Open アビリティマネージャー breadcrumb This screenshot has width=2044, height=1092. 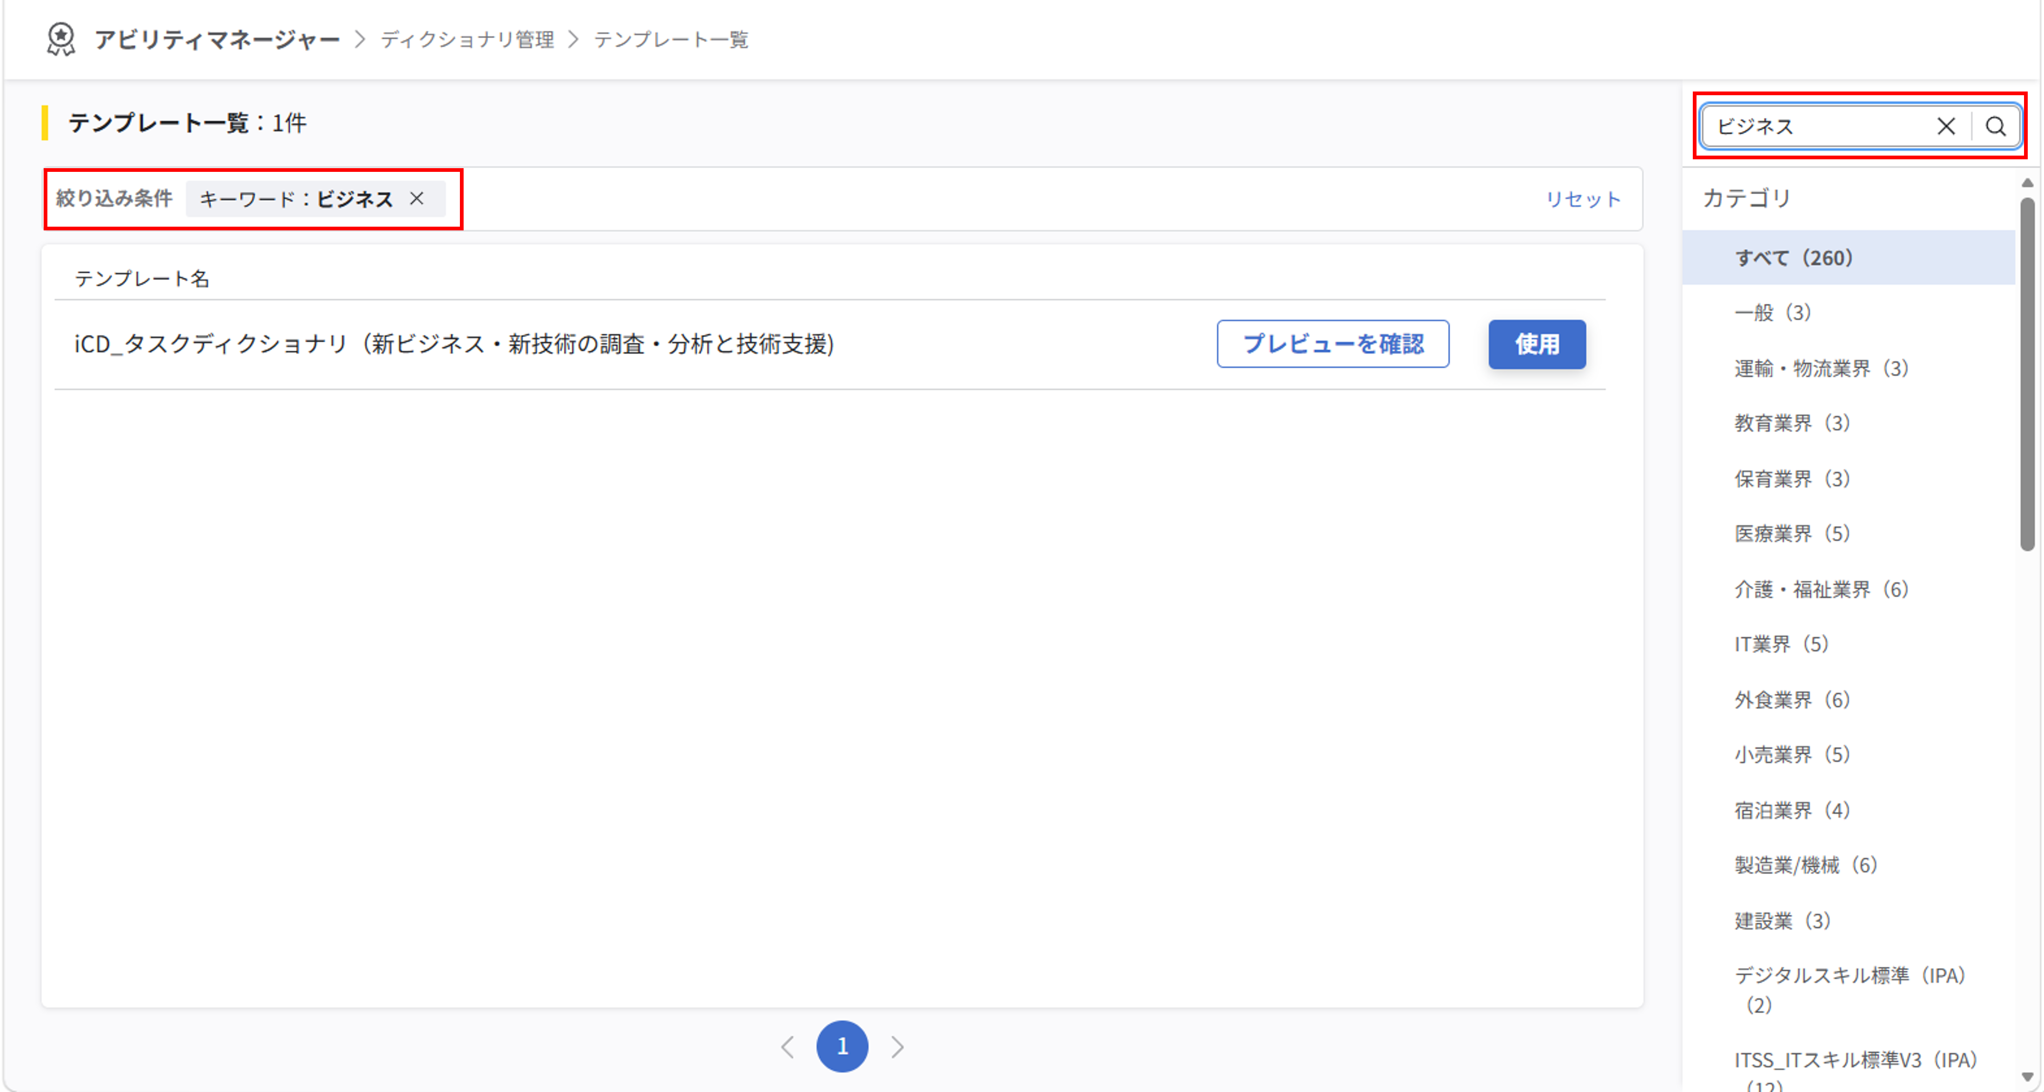(217, 39)
